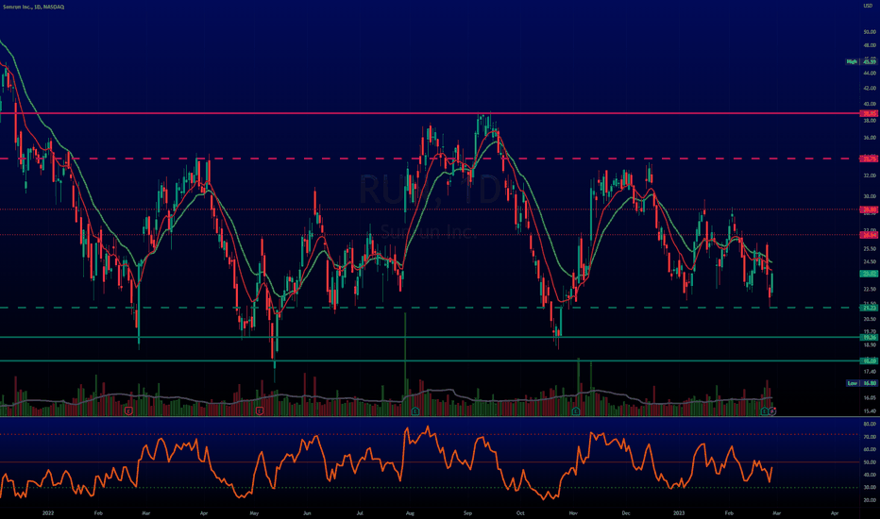This screenshot has width=880, height=519.
Task: Open the red earnings marker near May 2022
Action: tap(260, 411)
